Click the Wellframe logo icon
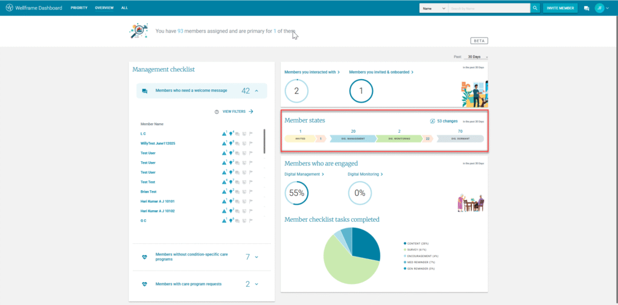Image resolution: width=618 pixels, height=305 pixels. click(x=8, y=8)
